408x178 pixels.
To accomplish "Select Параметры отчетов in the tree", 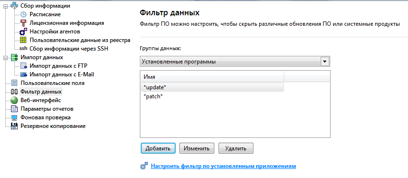I will tap(47, 109).
